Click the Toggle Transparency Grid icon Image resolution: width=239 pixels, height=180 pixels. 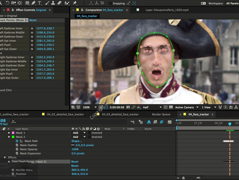171,107
